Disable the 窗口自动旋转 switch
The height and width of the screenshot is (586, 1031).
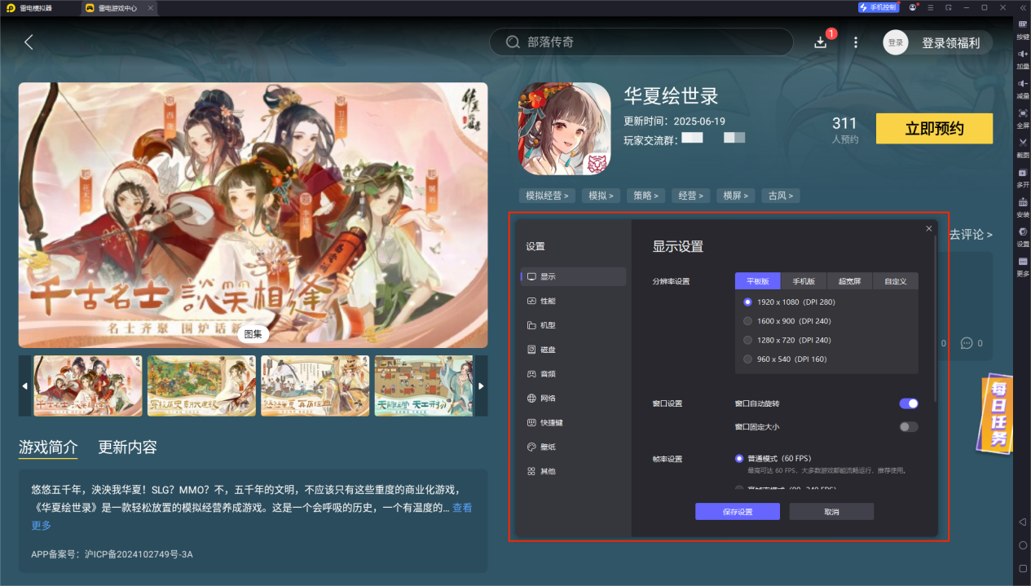pos(909,403)
